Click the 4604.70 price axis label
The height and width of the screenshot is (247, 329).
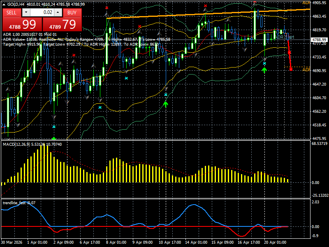[x=319, y=98]
